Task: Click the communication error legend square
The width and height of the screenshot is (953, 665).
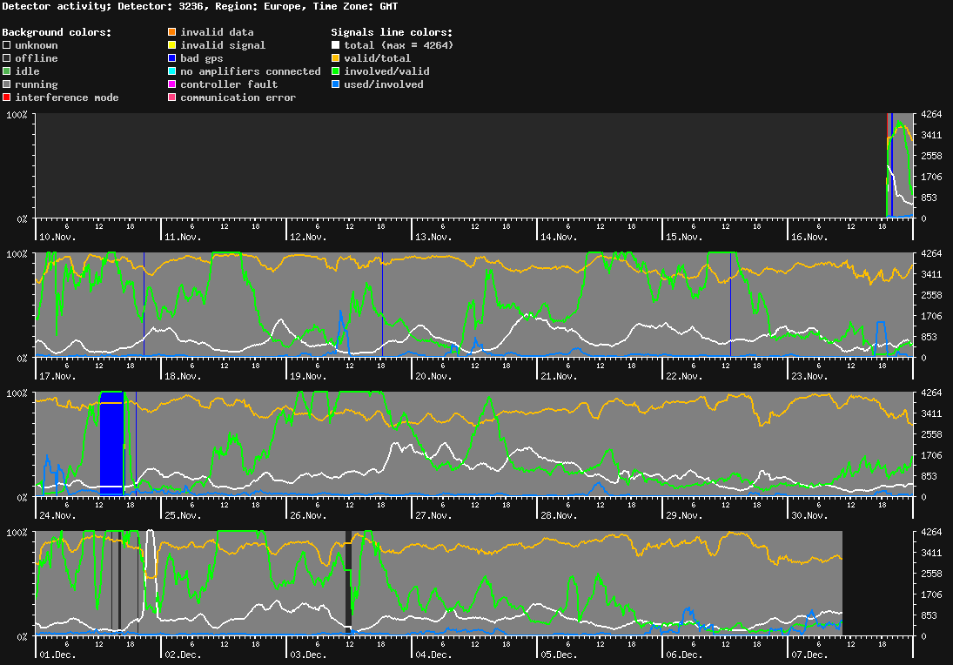Action: pyautogui.click(x=172, y=97)
